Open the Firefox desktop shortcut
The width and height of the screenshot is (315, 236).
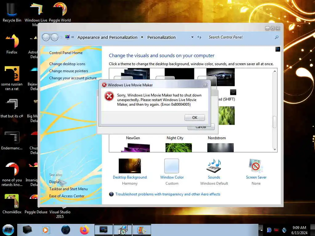[x=12, y=44]
